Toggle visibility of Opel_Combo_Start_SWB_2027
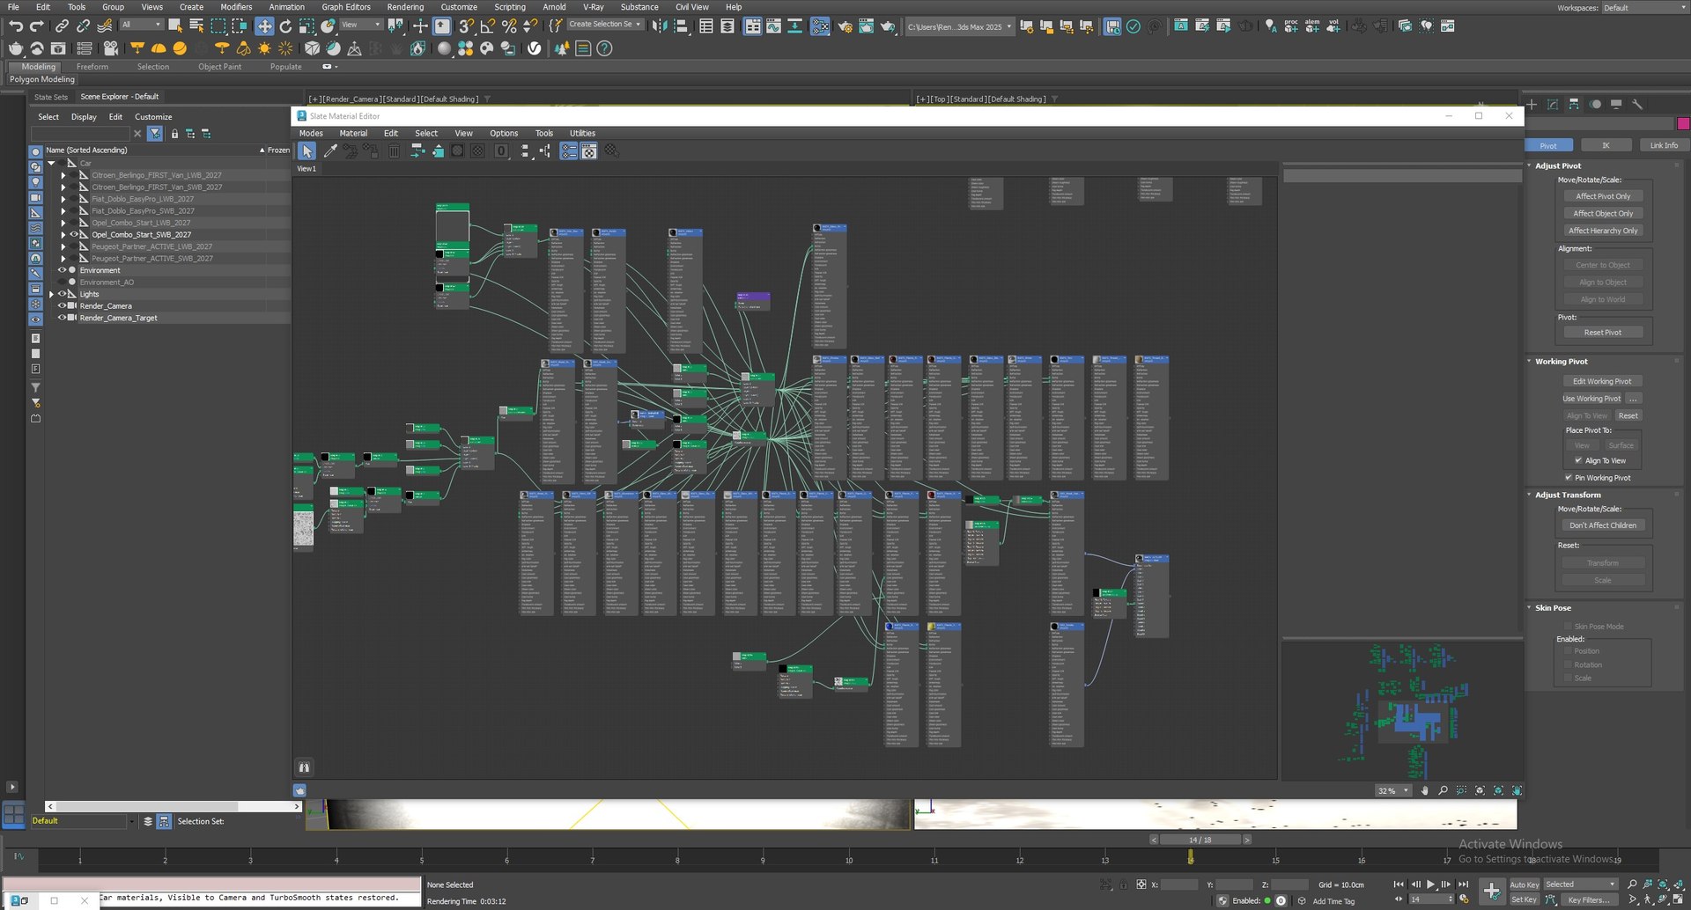 [74, 235]
